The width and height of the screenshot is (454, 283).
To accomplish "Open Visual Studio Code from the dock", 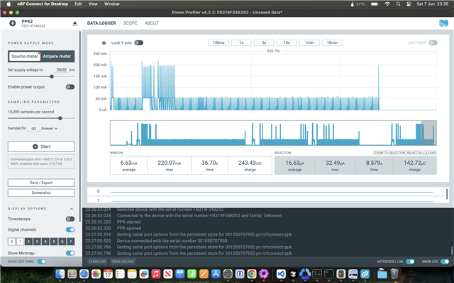I will 281,274.
